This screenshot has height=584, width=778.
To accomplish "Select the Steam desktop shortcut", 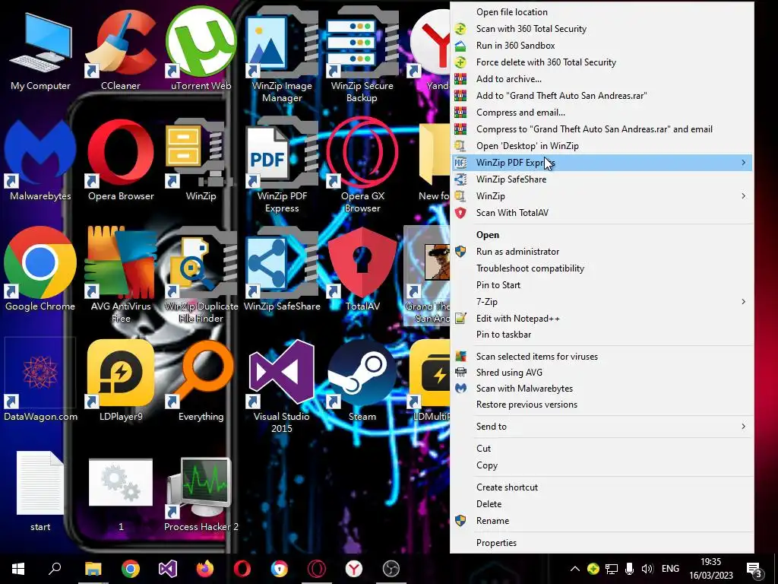I will point(362,380).
